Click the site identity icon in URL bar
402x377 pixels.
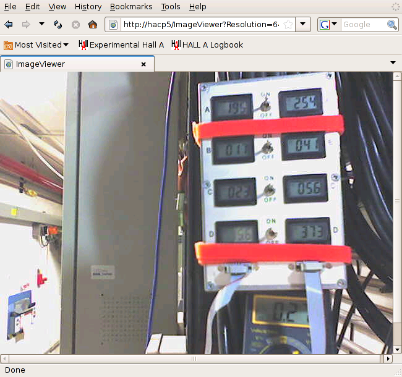[113, 25]
